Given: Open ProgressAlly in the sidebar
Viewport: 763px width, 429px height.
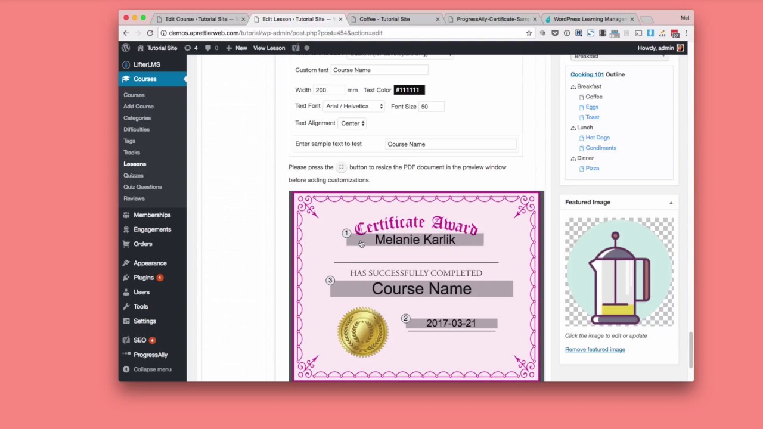Looking at the screenshot, I should (150, 355).
